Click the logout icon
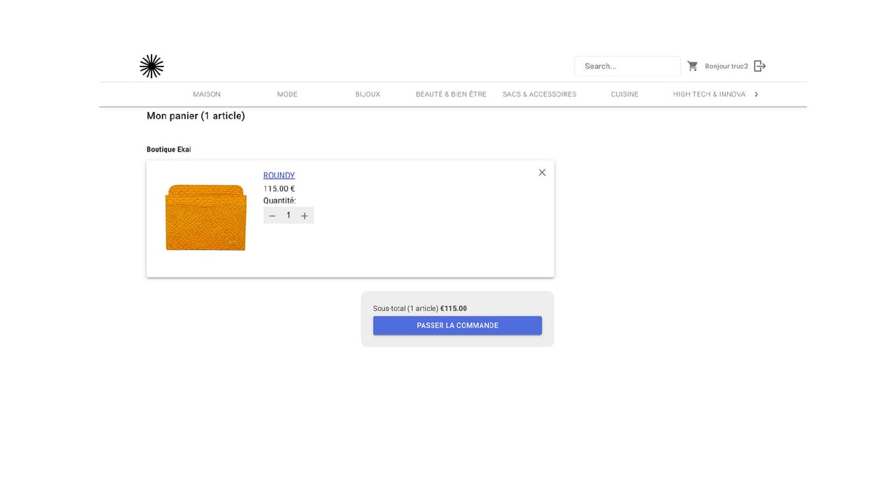The image size is (894, 503). (x=760, y=66)
